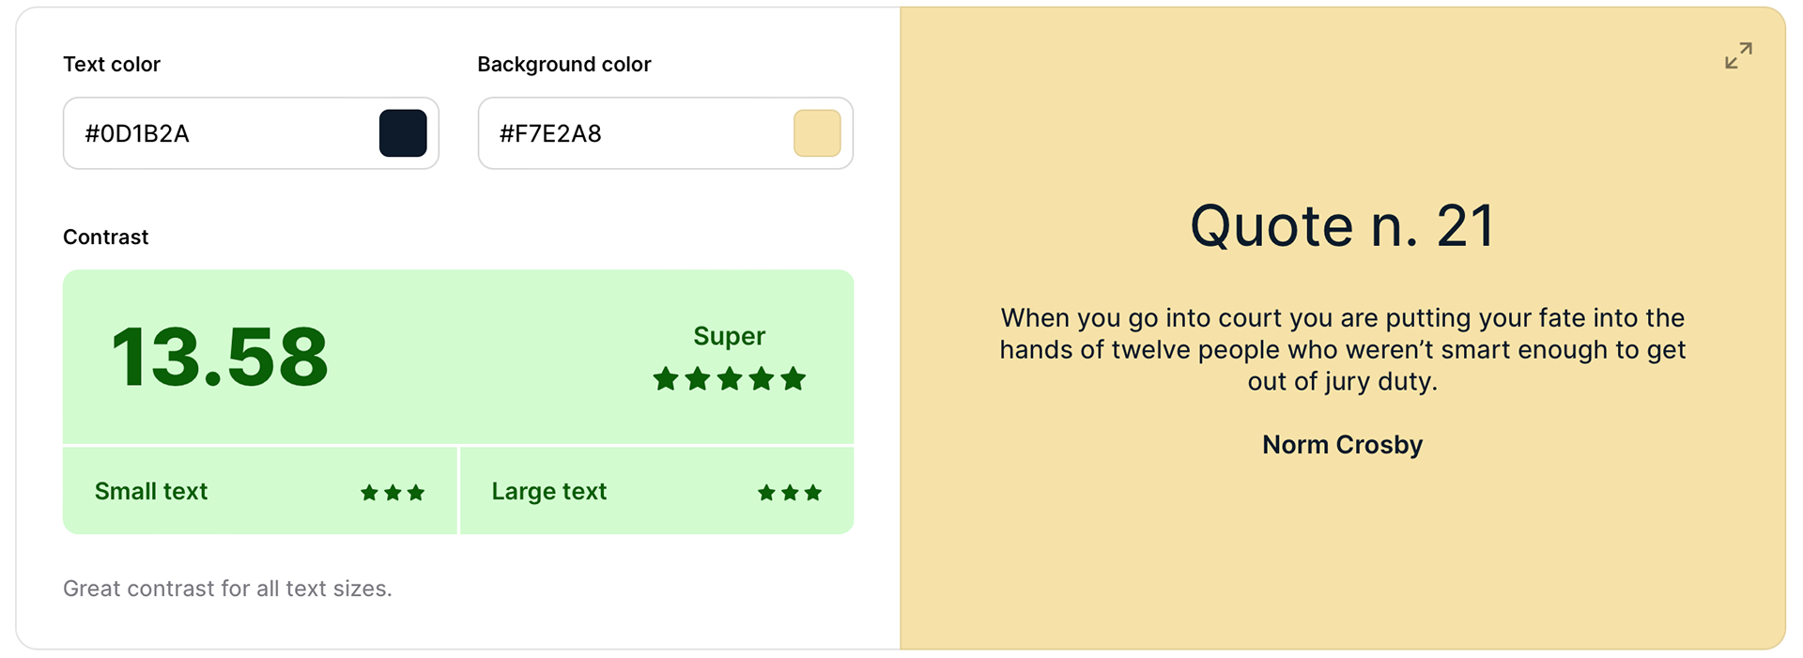The height and width of the screenshot is (658, 1803).
Task: Click the Super rating label
Action: click(730, 336)
